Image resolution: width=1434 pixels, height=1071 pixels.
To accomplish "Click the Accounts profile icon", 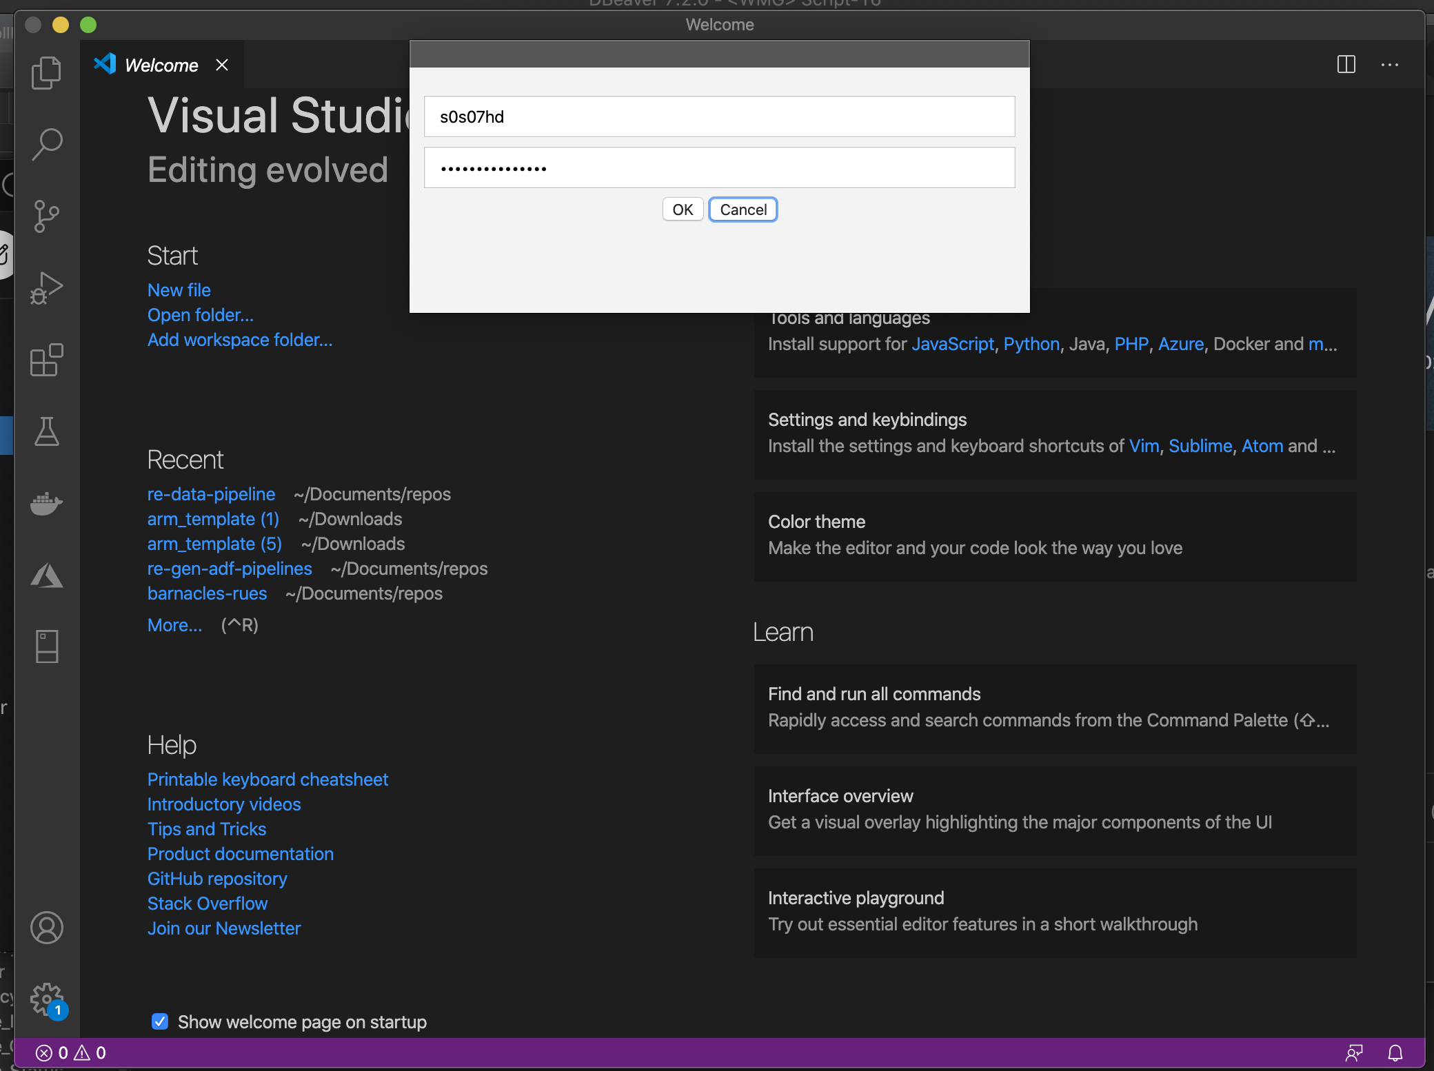I will tap(46, 928).
